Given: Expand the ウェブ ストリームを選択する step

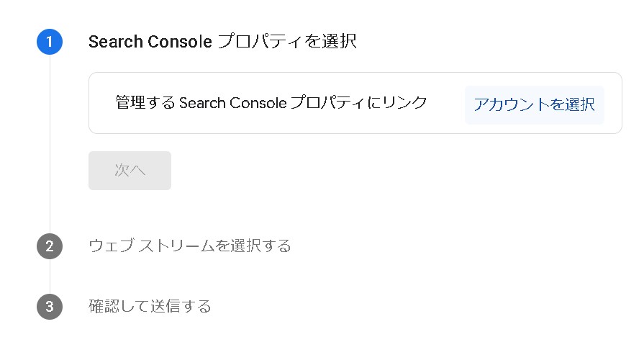Looking at the screenshot, I should (x=189, y=246).
